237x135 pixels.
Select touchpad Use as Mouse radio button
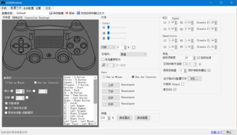(7, 82)
